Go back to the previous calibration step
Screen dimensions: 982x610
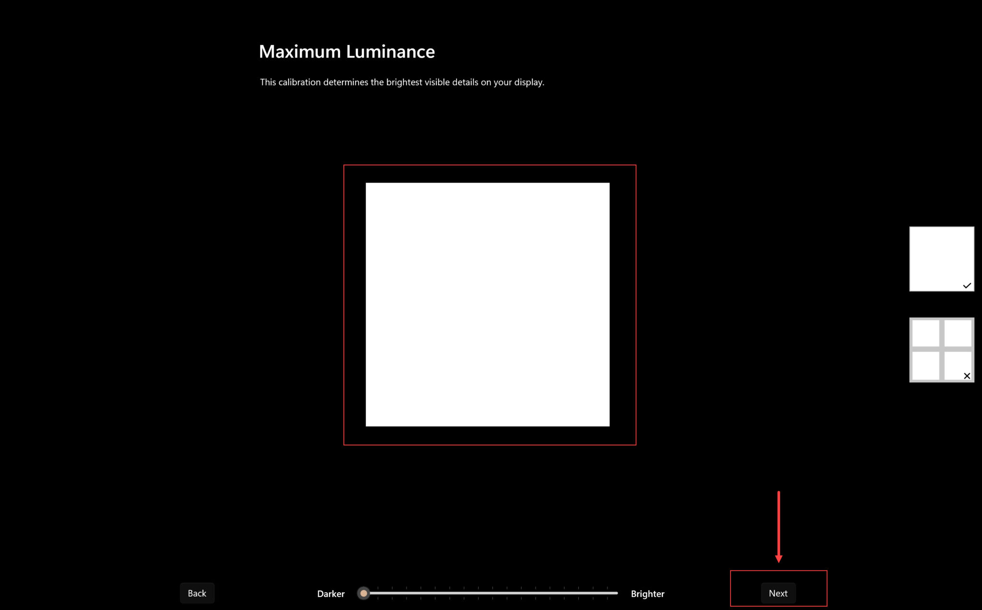(x=197, y=593)
